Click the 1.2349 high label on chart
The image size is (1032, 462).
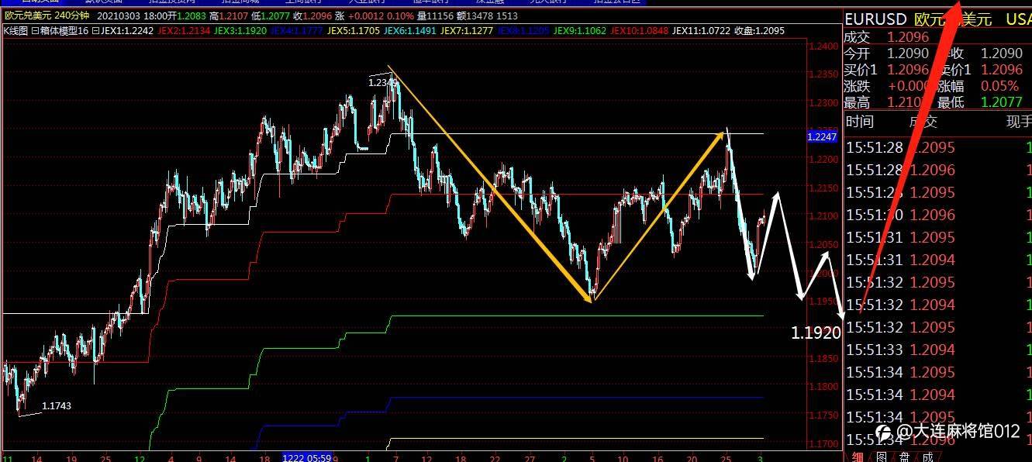pos(381,82)
